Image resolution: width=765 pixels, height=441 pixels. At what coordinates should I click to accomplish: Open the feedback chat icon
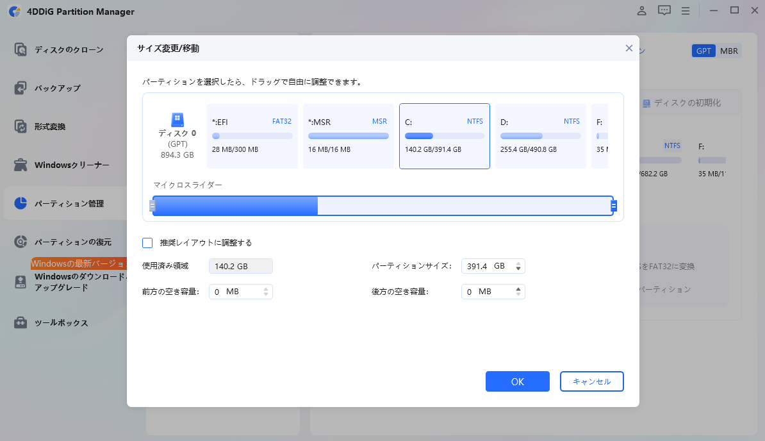point(664,11)
